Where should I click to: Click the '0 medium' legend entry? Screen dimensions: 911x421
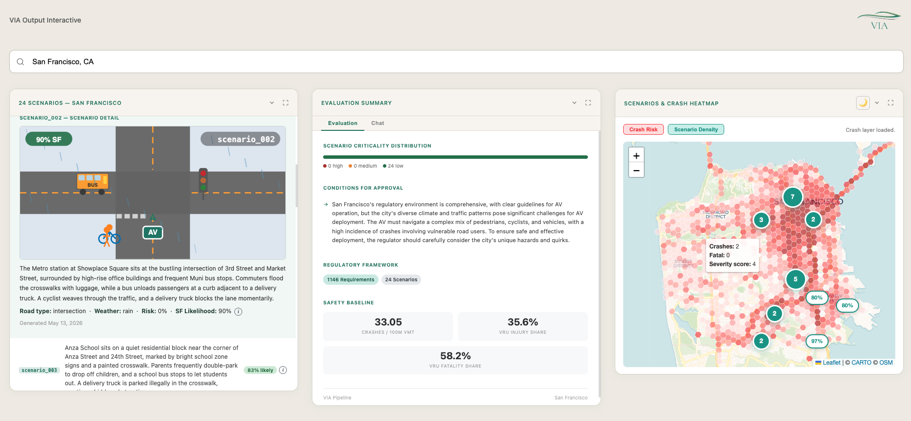(x=363, y=166)
